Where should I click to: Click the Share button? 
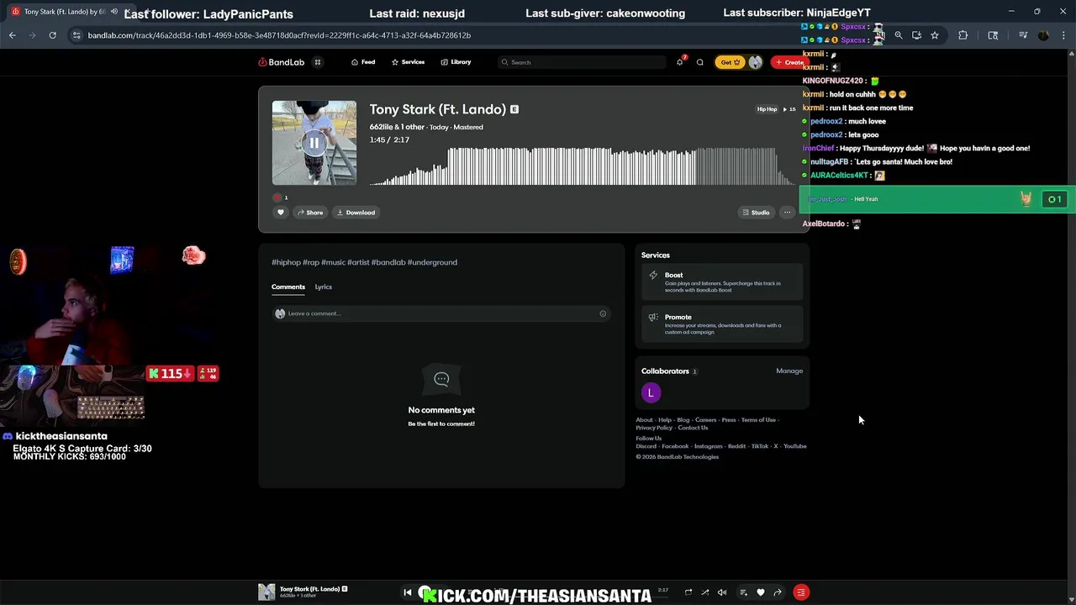pos(310,213)
